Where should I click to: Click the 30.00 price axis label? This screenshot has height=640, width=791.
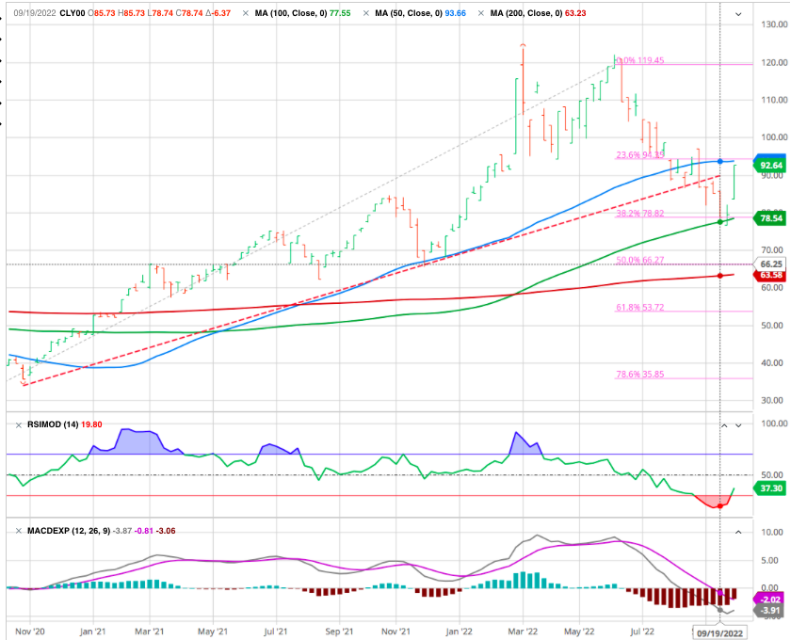[x=774, y=400]
